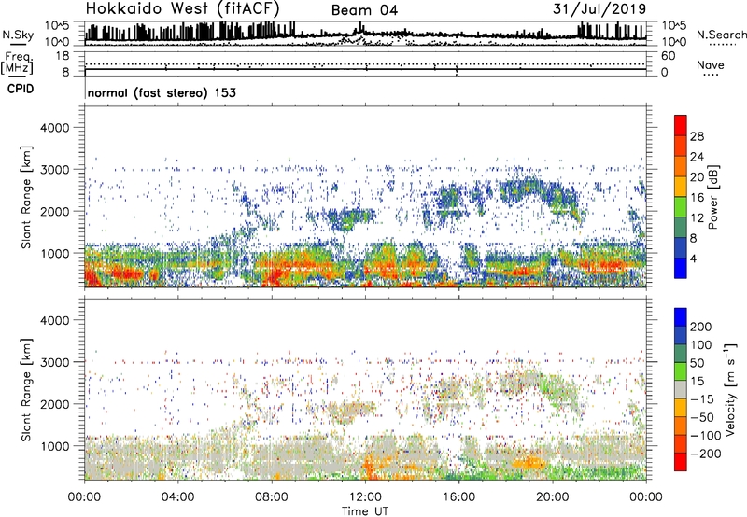Select 'Slant Range [km]' label of power panel

pos(25,197)
